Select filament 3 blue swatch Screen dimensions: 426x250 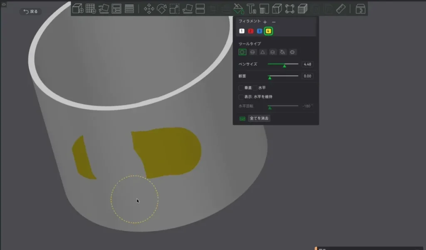[x=260, y=31]
